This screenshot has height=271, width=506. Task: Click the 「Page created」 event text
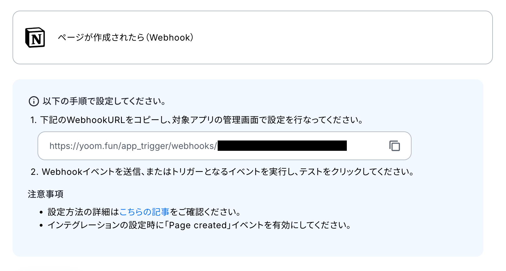[x=198, y=225]
